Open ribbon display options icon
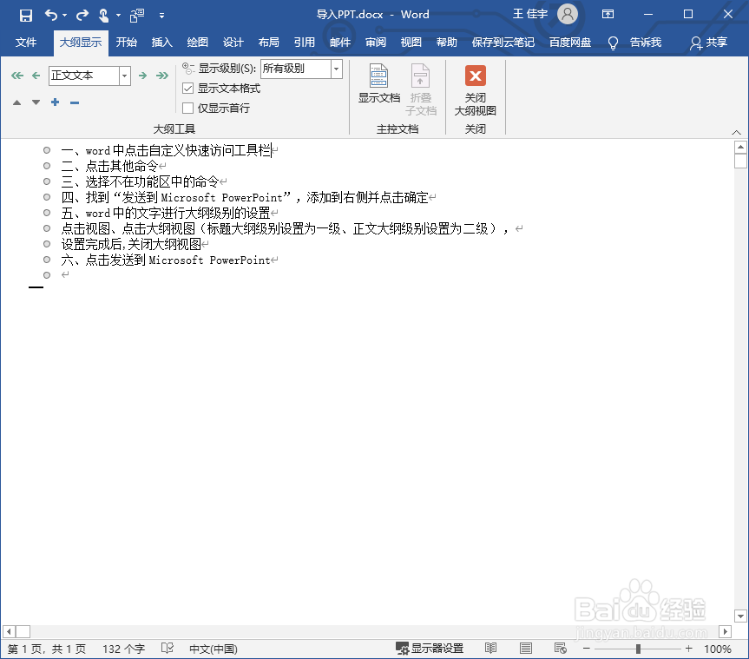The image size is (749, 659). [x=608, y=15]
